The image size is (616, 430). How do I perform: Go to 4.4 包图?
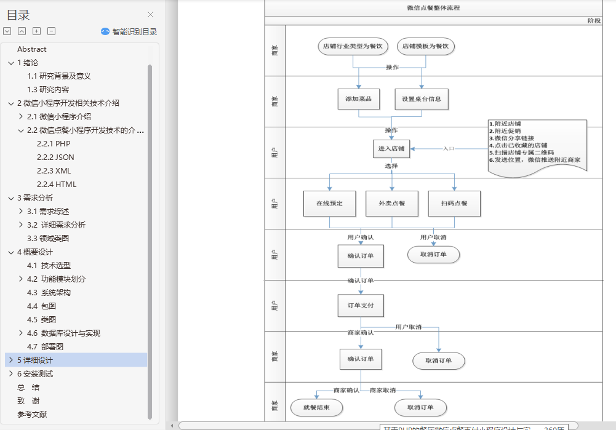point(41,306)
